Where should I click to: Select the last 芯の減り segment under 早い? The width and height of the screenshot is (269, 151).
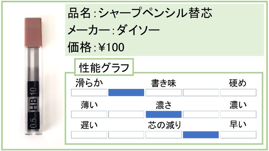(x=238, y=135)
